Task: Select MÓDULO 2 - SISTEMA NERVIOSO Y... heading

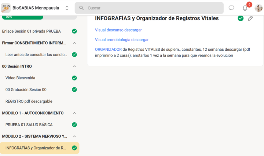Action: coord(34,136)
